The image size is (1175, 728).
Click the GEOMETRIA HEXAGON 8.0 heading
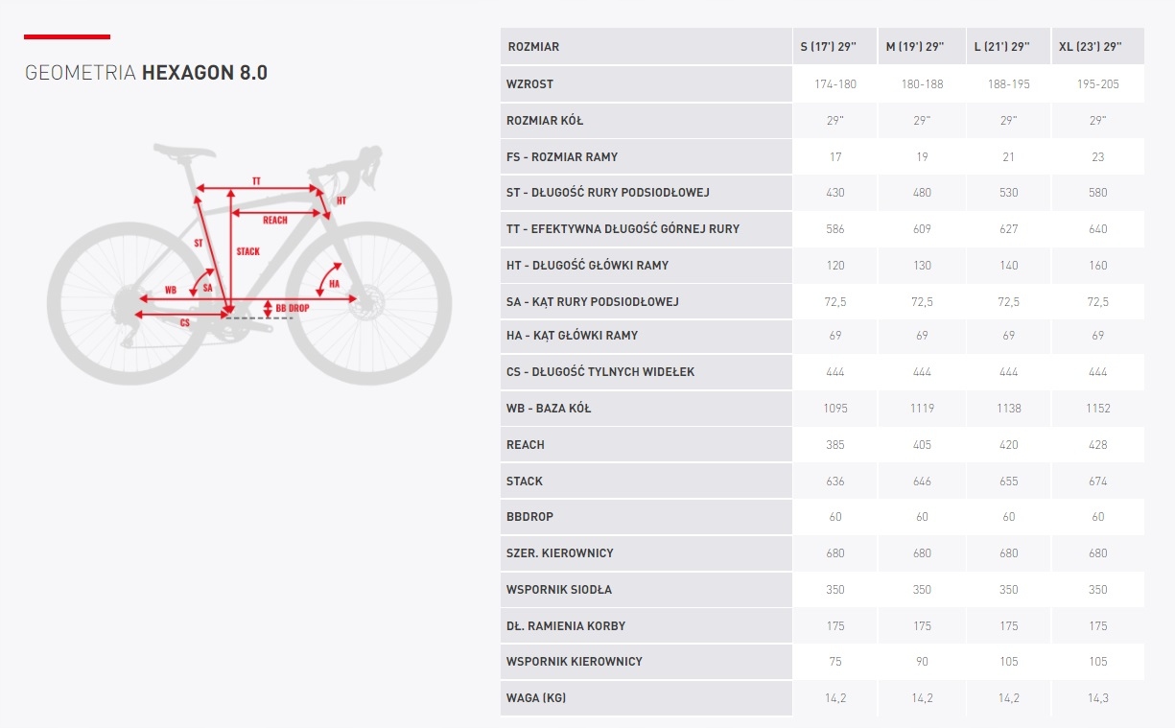click(x=146, y=74)
